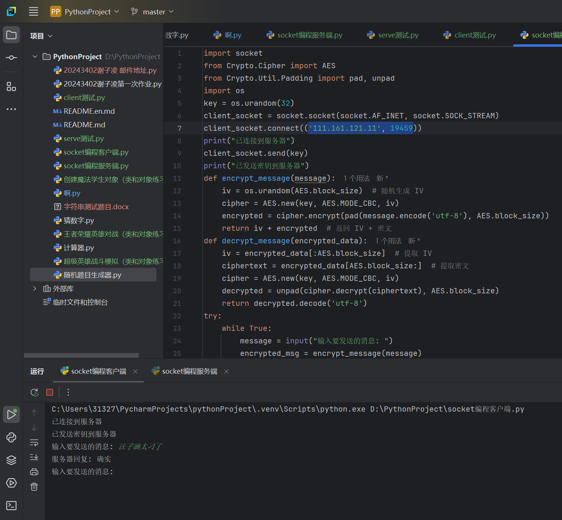Click the highlighted IP address '111.161.121.11'
The height and width of the screenshot is (520, 562).
[345, 128]
